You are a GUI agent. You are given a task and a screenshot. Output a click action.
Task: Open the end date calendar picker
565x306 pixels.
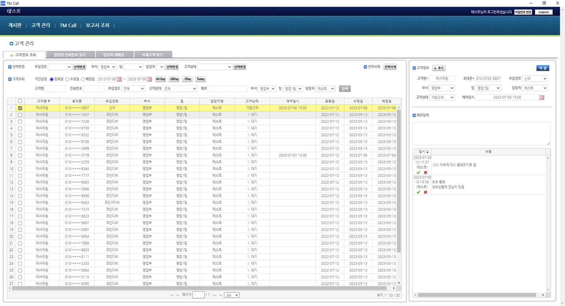(149, 79)
